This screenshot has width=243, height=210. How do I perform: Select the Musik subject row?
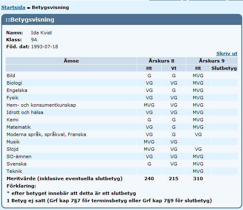(122, 142)
